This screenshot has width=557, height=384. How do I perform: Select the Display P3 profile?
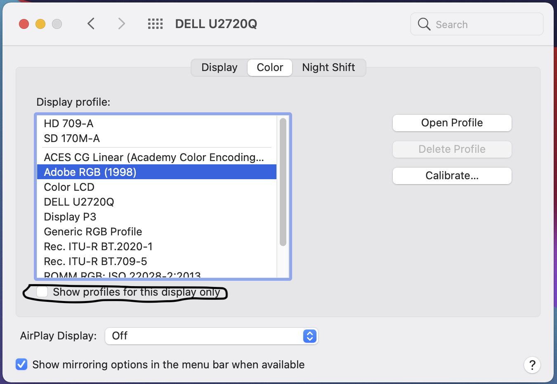[157, 217]
